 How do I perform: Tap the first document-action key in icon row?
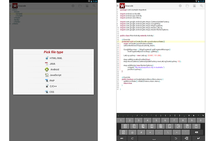pyautogui.click(x=125, y=126)
